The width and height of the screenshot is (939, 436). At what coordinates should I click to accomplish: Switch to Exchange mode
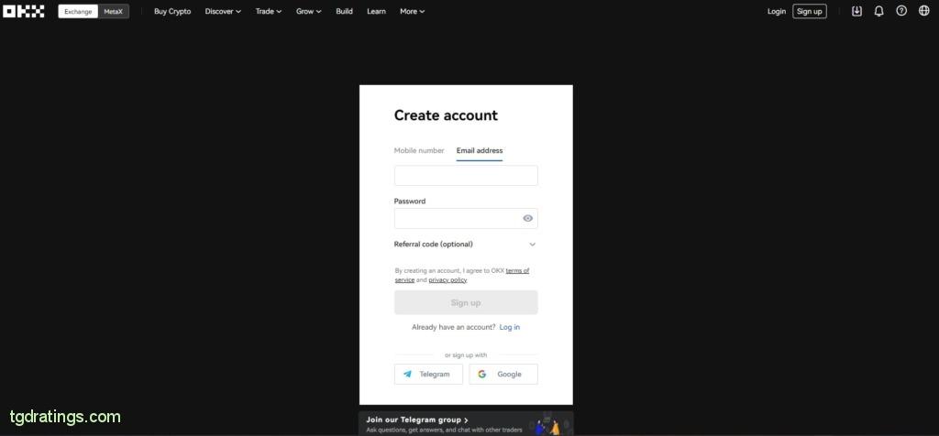pyautogui.click(x=78, y=11)
